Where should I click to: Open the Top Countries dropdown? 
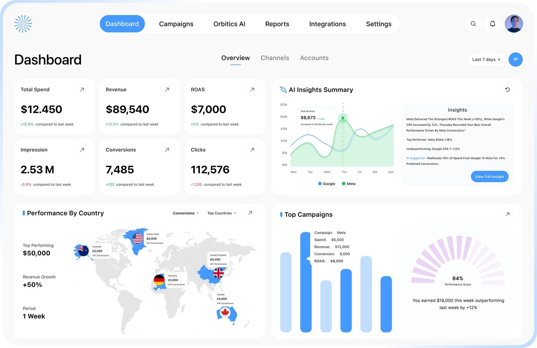(x=222, y=213)
